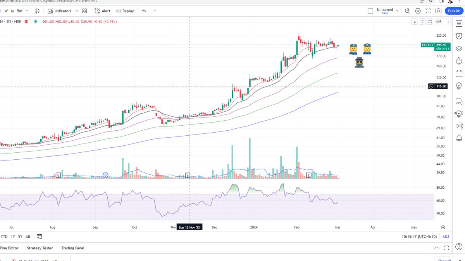Open Hotlists flame icon in right sidebar

point(459,60)
